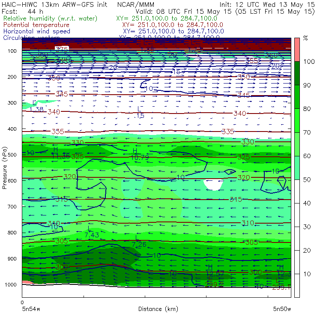This screenshot has height=317, width=317.
Task: Click the 'L 1.38' wind minimum label
Action: coord(36,106)
